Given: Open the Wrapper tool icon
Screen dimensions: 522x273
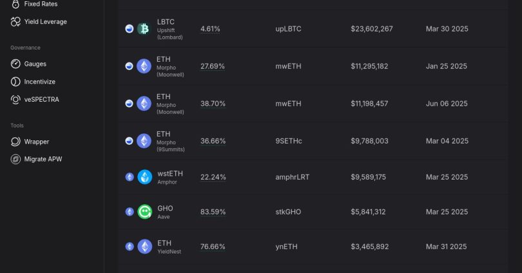Looking at the screenshot, I should point(16,142).
